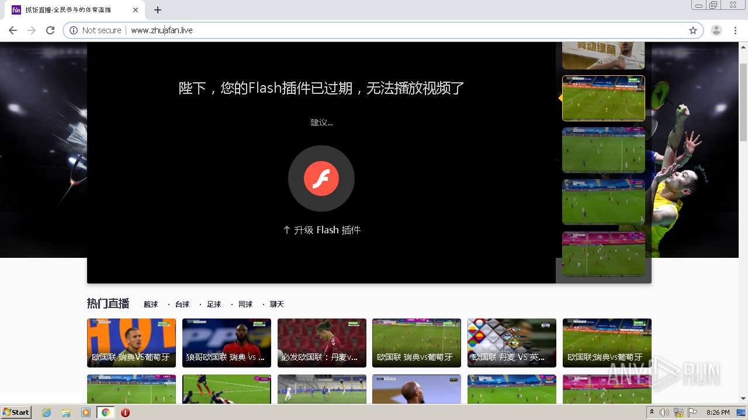Open the partially visible top sidebar stream thumbnail
The image size is (748, 420).
pyautogui.click(x=604, y=55)
